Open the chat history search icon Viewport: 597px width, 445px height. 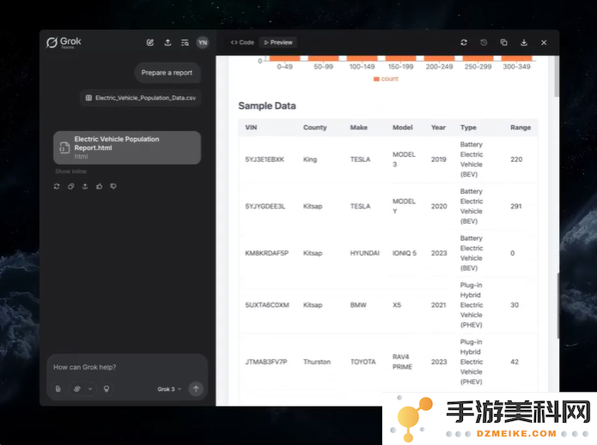point(185,43)
